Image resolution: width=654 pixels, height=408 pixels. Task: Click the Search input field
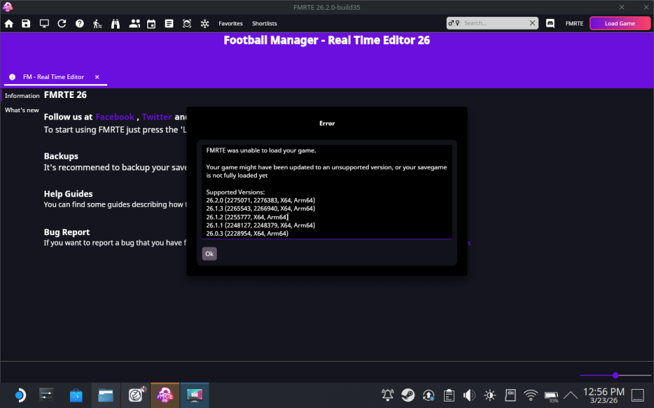(490, 23)
